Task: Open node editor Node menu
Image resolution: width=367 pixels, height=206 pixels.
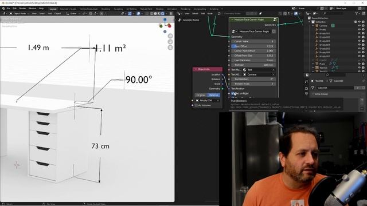Action: coord(210,14)
